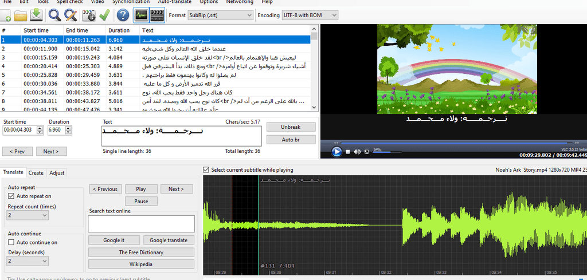Viewport: 587px width, 280px height.
Task: Open Delay seconds dropdown
Action: coord(28,261)
